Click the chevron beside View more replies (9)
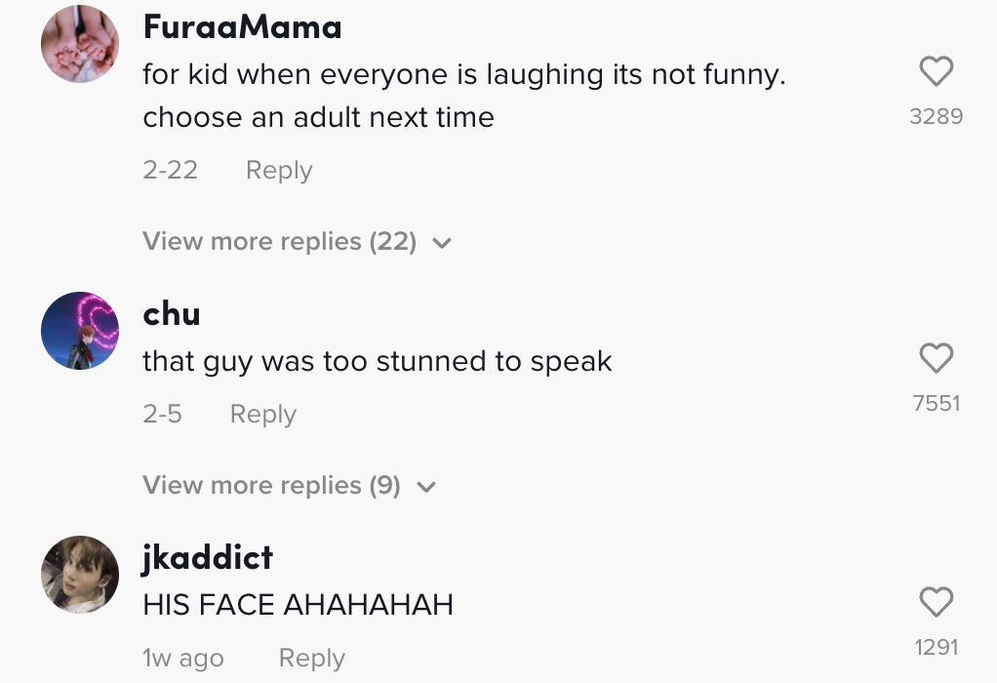 pyautogui.click(x=426, y=487)
